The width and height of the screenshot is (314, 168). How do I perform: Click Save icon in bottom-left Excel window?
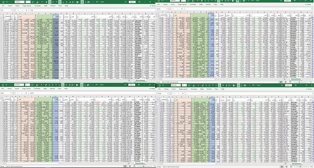[x=3, y=85]
